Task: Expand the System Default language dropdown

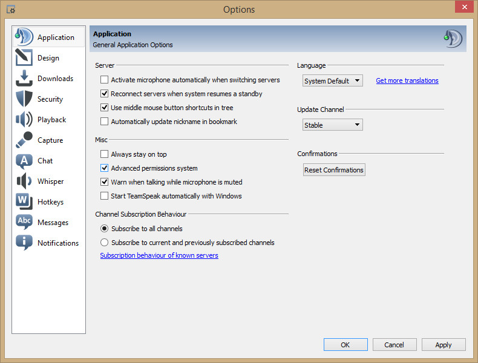Action: 332,81
